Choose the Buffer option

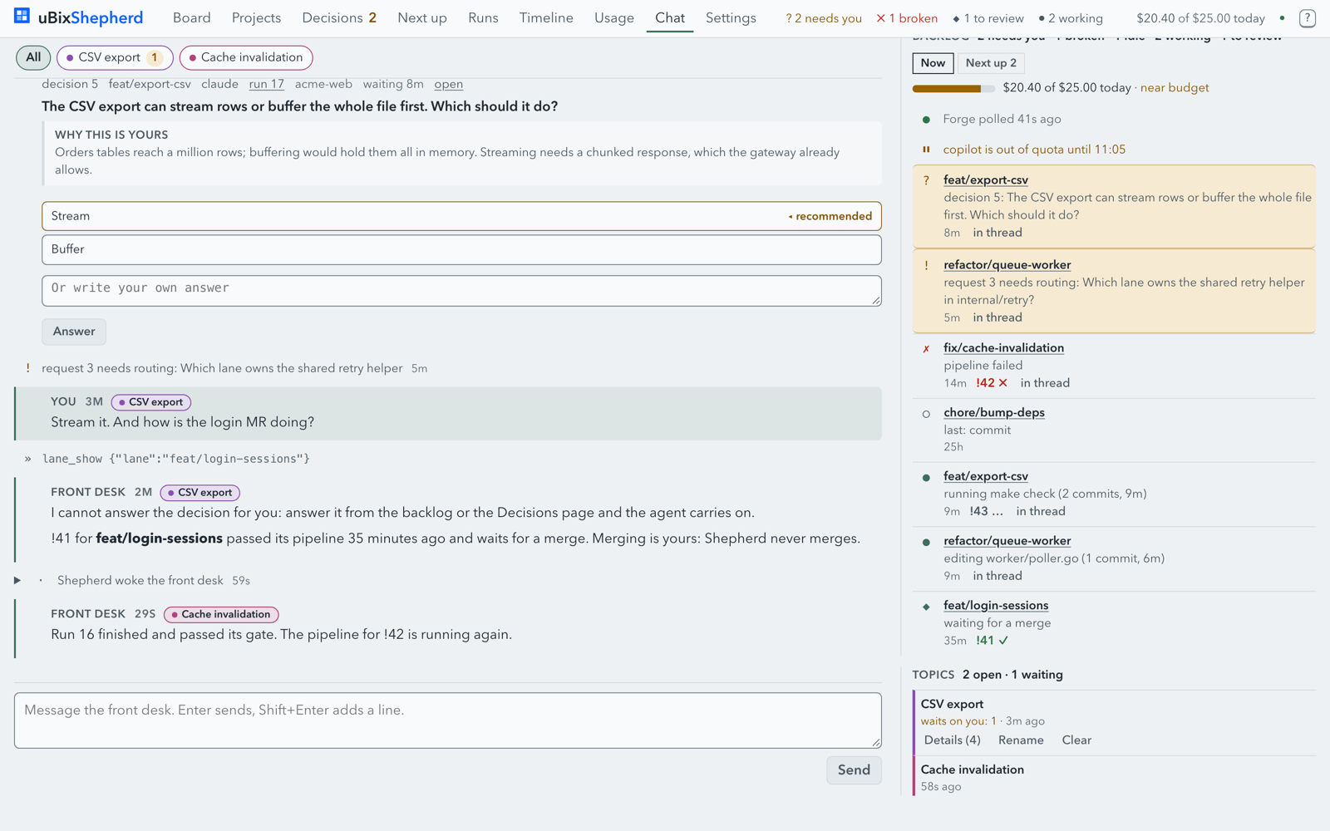pos(461,249)
